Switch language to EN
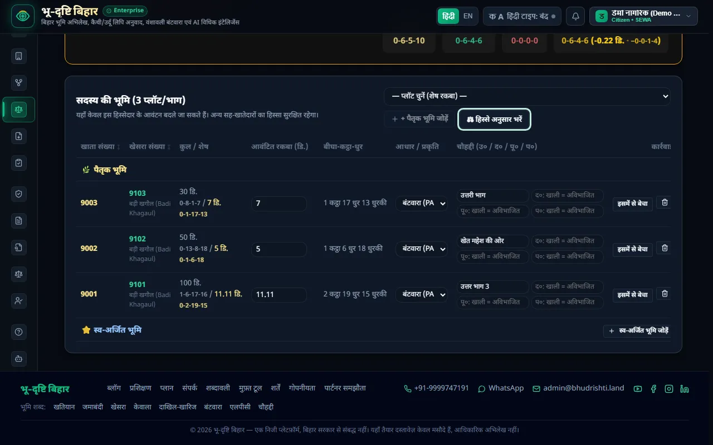The width and height of the screenshot is (713, 445). tap(468, 16)
